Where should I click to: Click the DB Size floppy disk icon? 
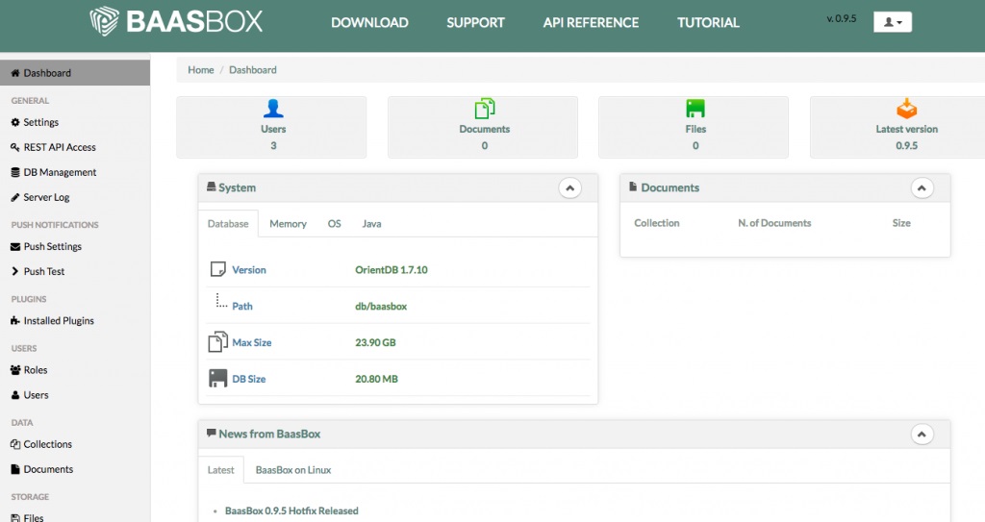(218, 378)
